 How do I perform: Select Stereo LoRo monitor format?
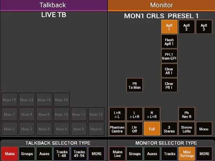[187, 129]
